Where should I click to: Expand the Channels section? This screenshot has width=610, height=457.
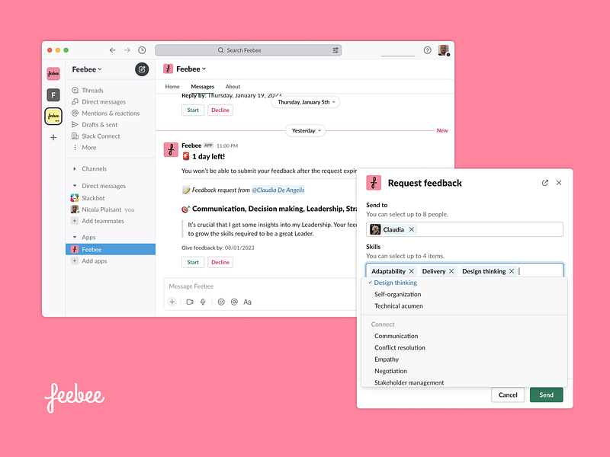[75, 168]
